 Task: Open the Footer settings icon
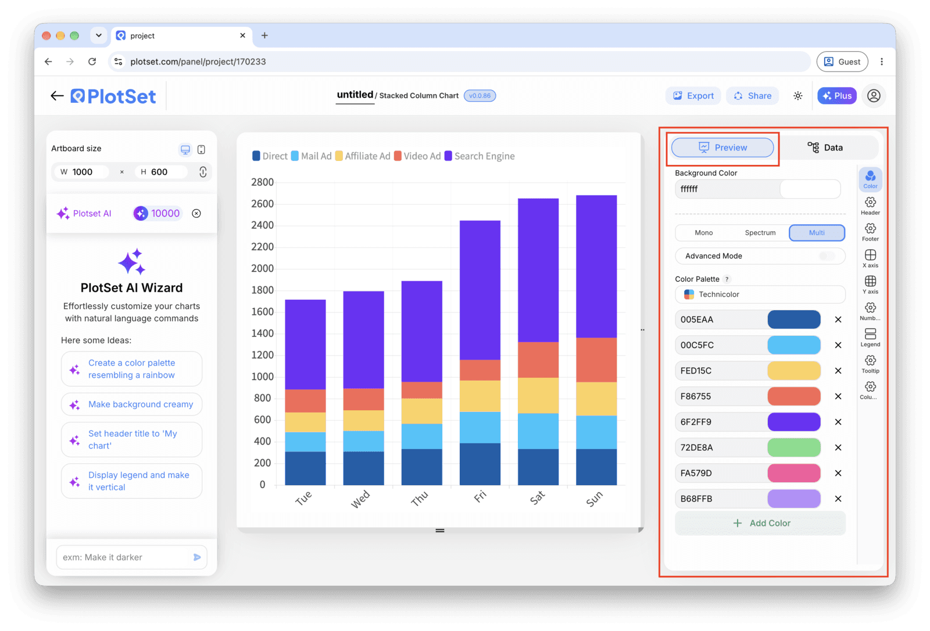(x=870, y=232)
